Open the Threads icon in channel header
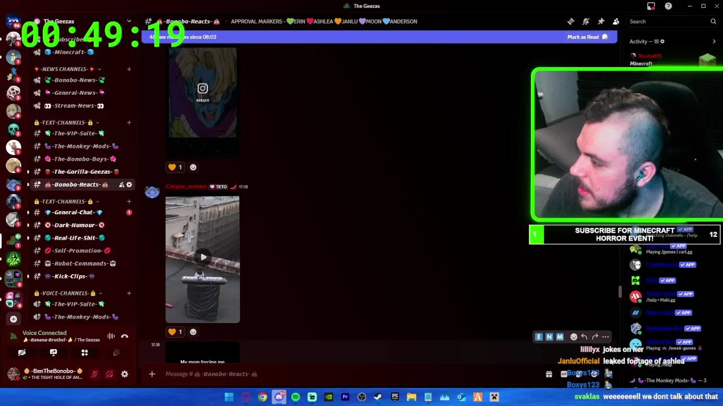Screen dimensions: 723x406 [x=570, y=21]
